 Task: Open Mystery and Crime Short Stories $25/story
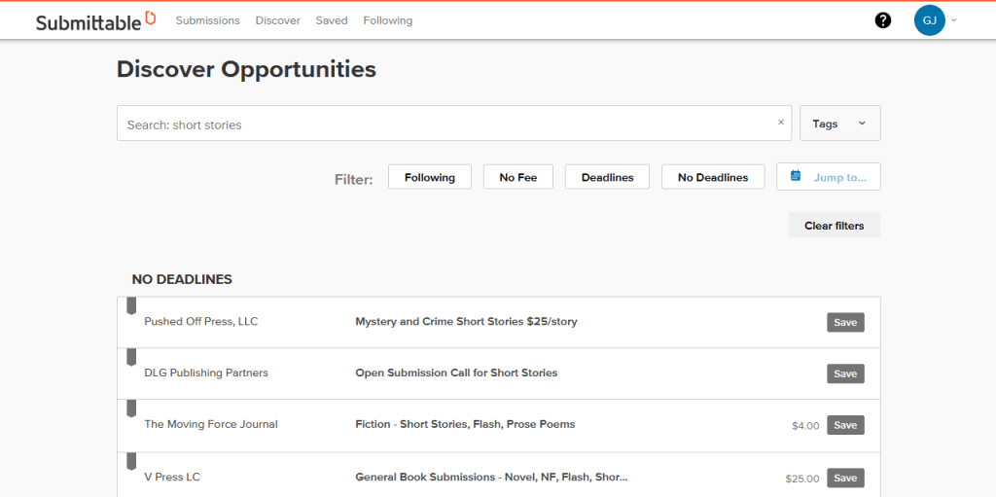pyautogui.click(x=466, y=322)
